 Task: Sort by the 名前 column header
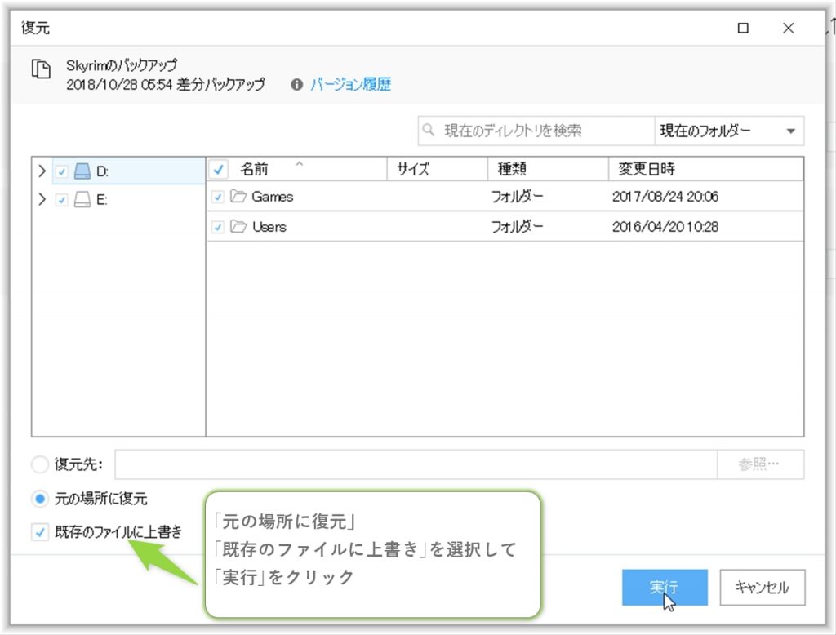point(254,169)
